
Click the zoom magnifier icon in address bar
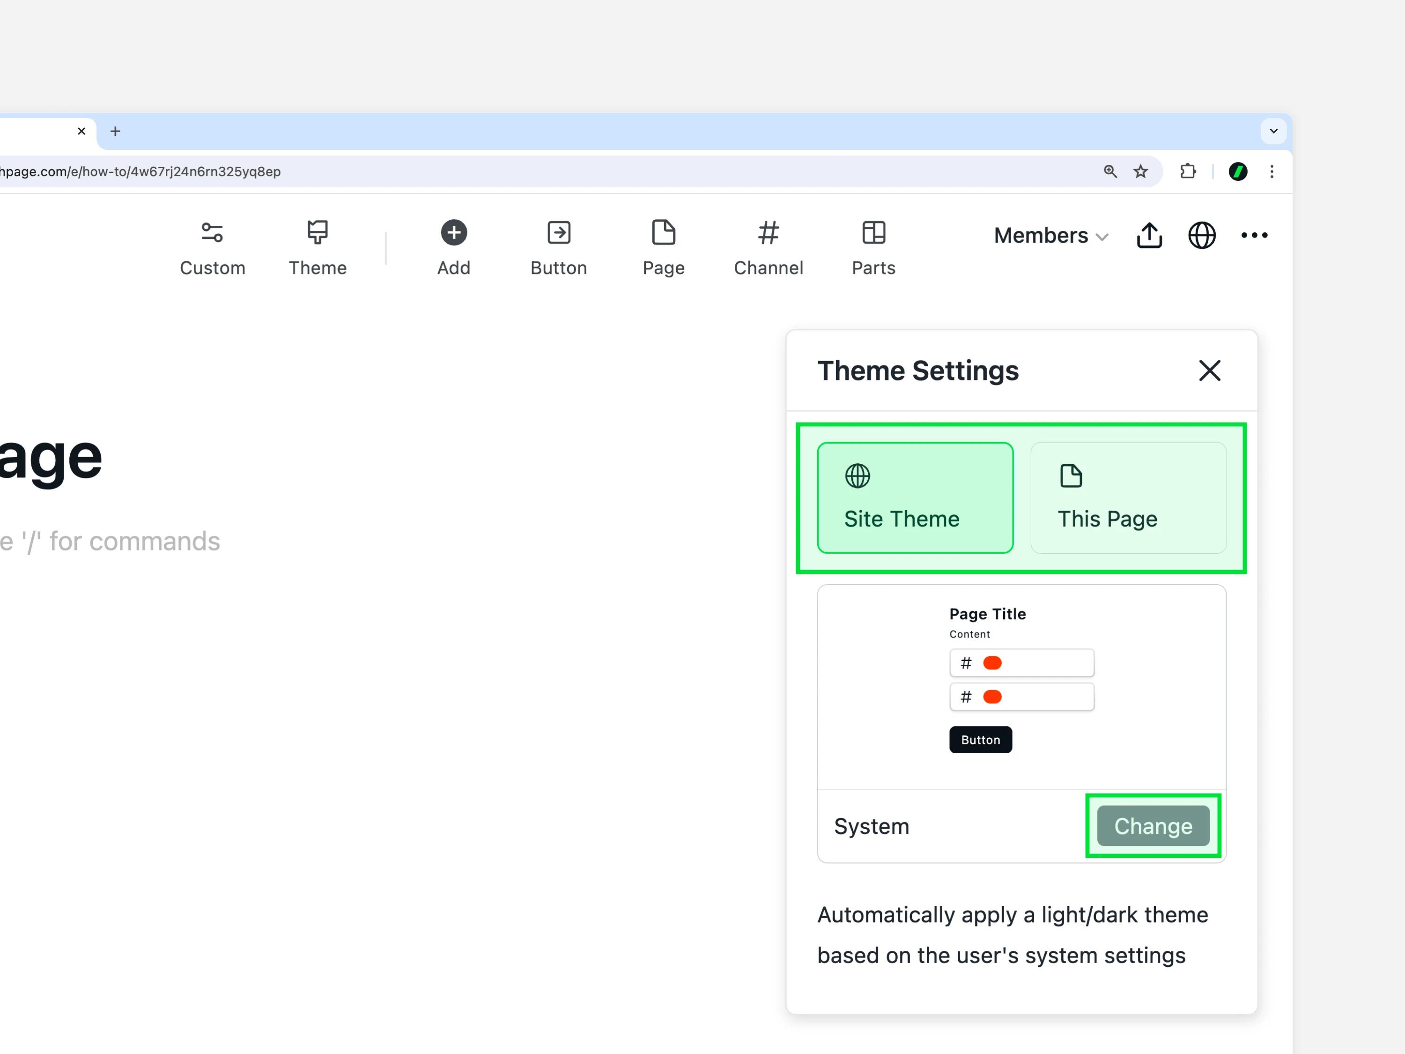tap(1110, 171)
